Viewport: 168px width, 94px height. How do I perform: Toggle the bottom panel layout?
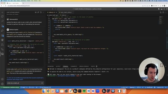[162, 9]
